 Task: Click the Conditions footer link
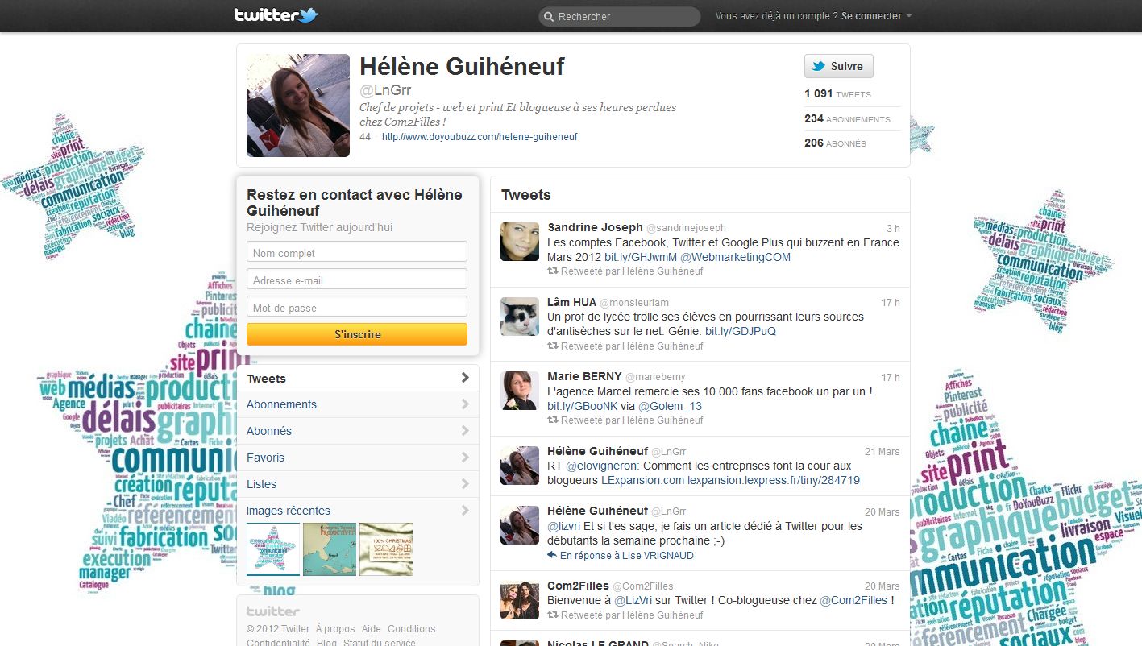pyautogui.click(x=412, y=629)
